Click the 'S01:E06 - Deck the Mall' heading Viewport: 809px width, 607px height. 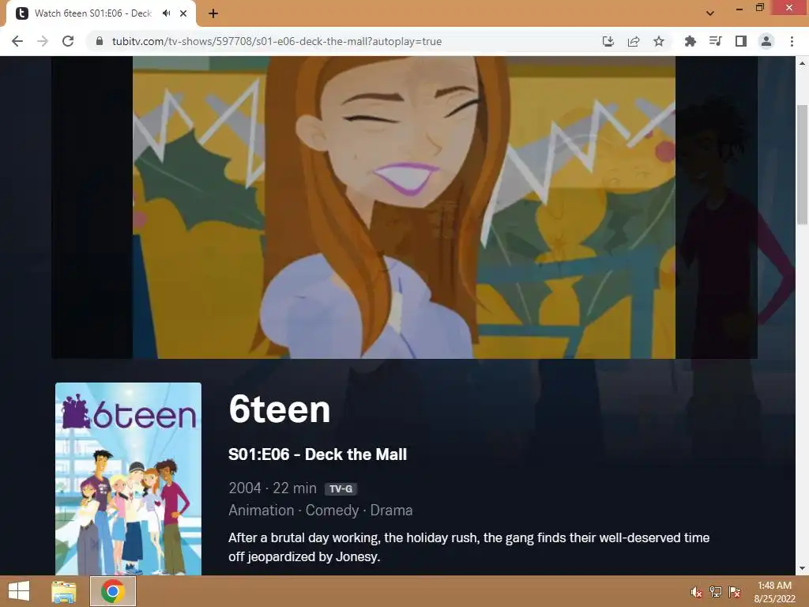coord(318,454)
